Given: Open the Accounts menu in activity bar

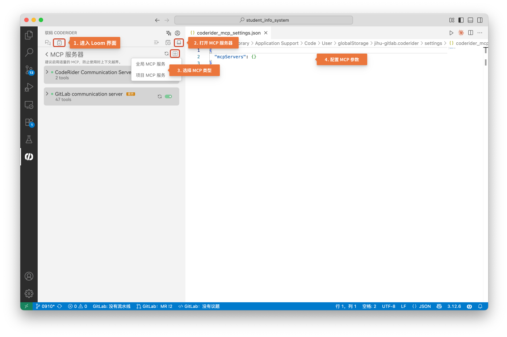Looking at the screenshot, I should 29,276.
